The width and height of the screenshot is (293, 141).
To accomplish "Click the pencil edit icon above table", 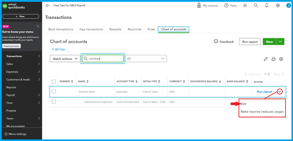I will pyautogui.click(x=266, y=59).
